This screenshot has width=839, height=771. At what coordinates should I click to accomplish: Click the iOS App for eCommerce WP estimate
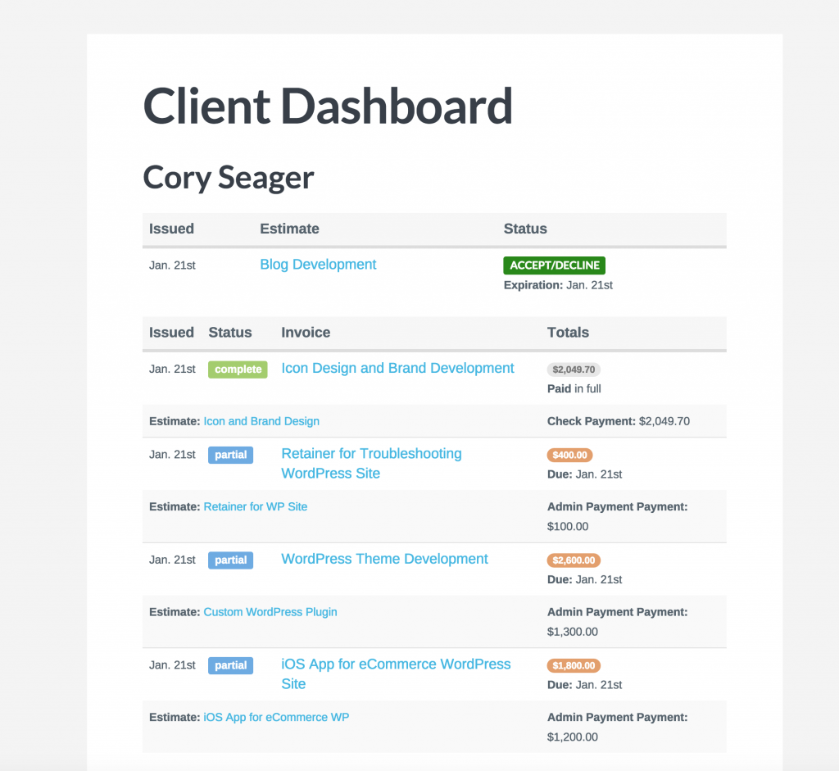(x=275, y=716)
